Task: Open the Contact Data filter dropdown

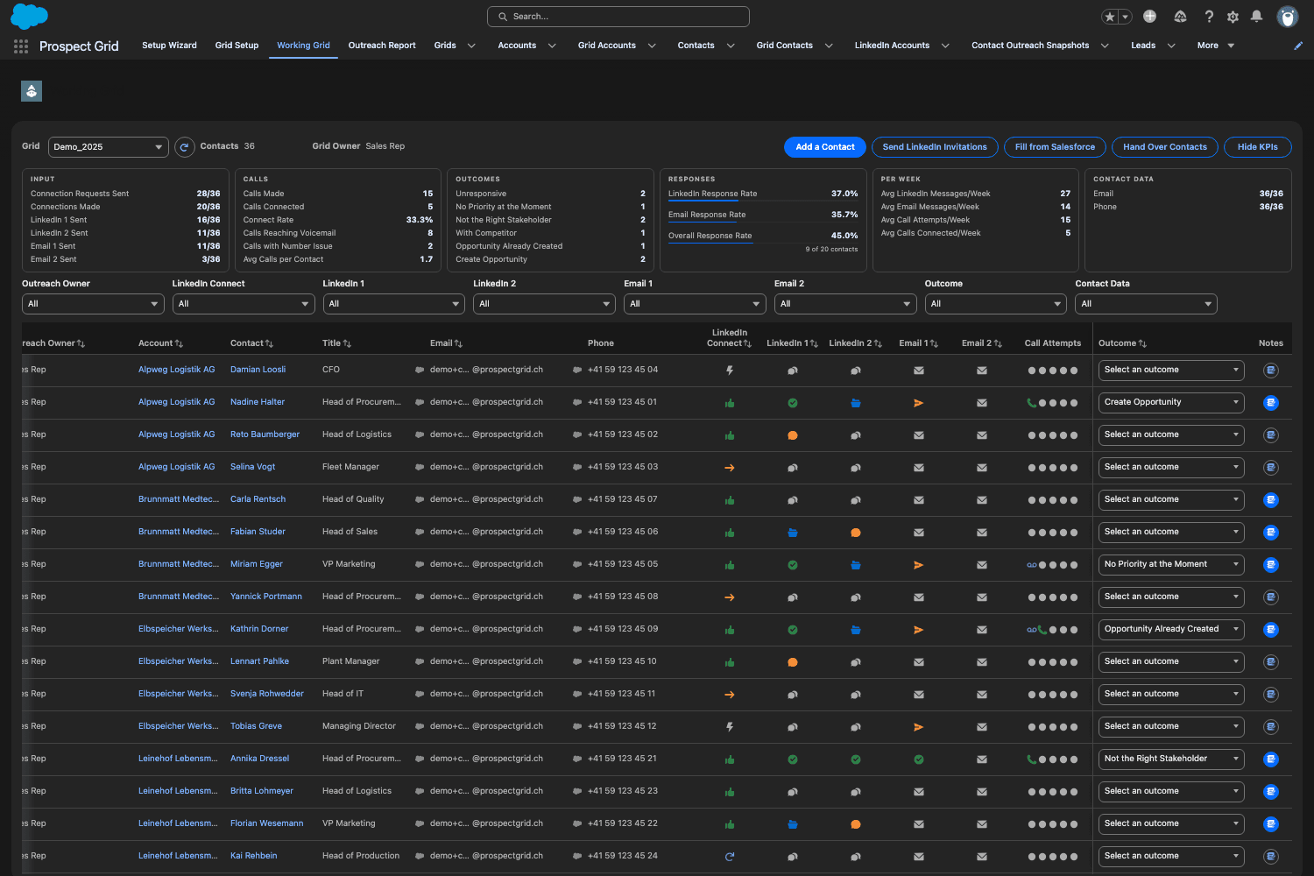Action: [1147, 304]
